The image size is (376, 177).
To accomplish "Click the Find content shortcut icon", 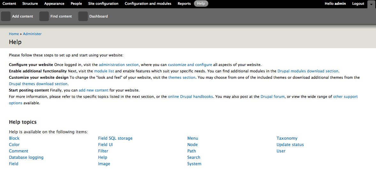I will (x=44, y=16).
